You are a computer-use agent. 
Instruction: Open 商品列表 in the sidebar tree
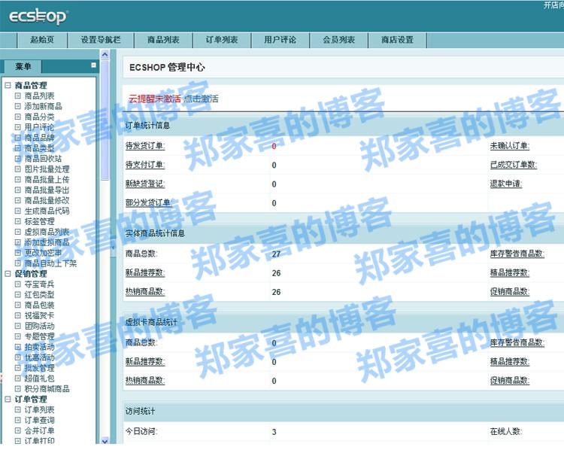click(x=40, y=96)
